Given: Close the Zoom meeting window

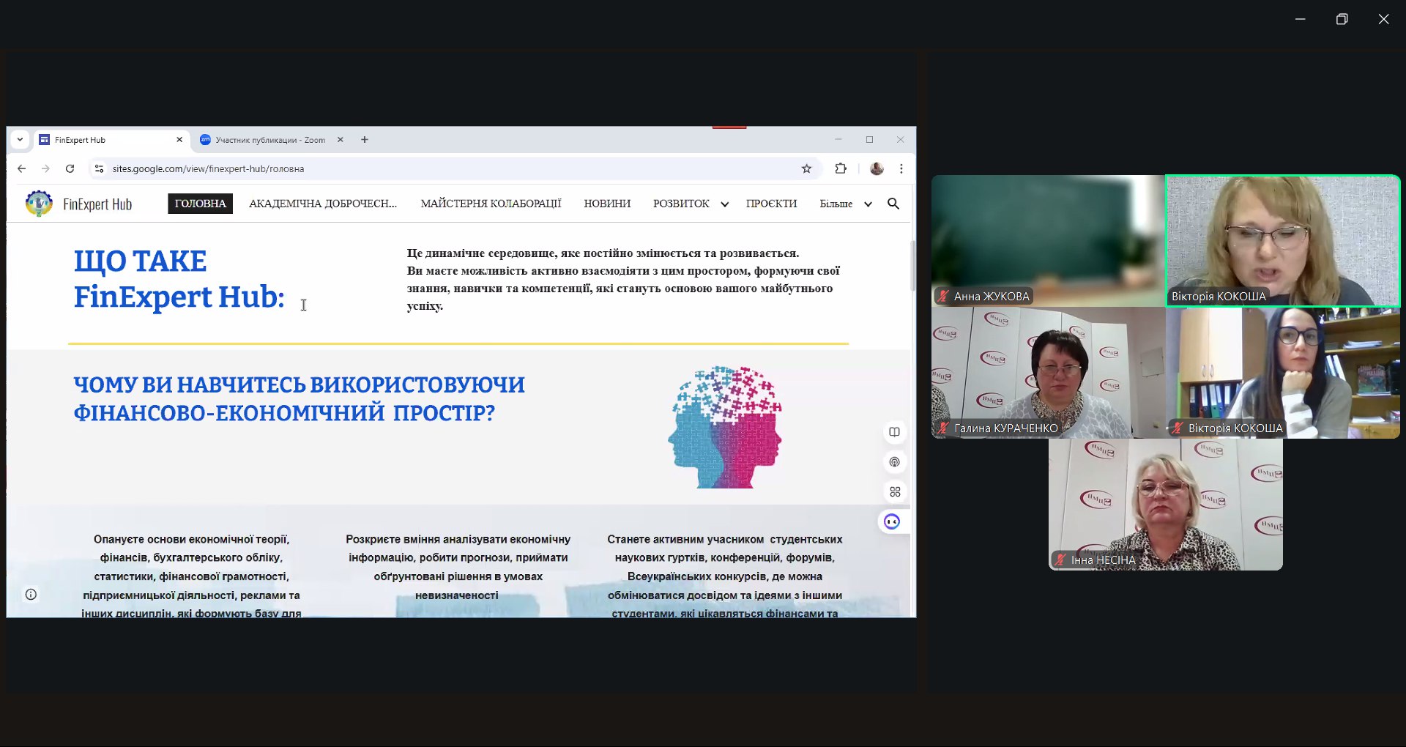Looking at the screenshot, I should [x=1383, y=19].
